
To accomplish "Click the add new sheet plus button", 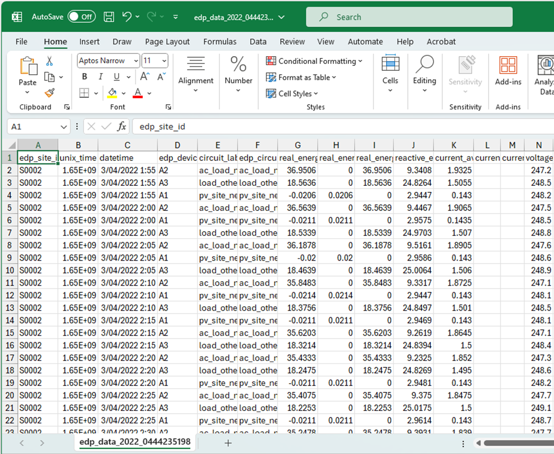I will click(228, 443).
